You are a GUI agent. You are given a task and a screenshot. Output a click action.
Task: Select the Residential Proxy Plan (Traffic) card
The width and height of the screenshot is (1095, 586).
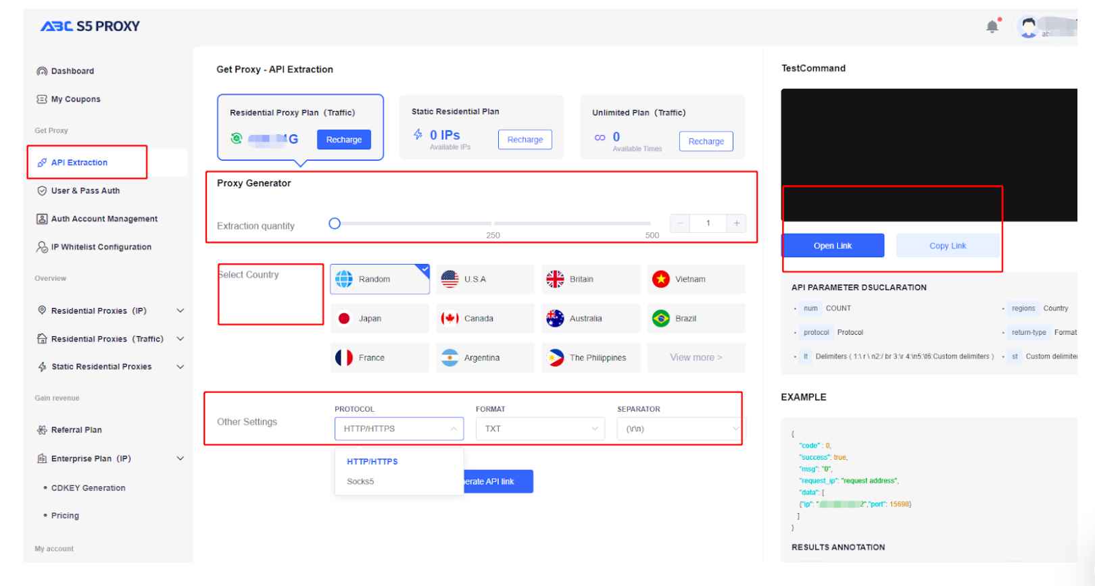click(x=300, y=128)
